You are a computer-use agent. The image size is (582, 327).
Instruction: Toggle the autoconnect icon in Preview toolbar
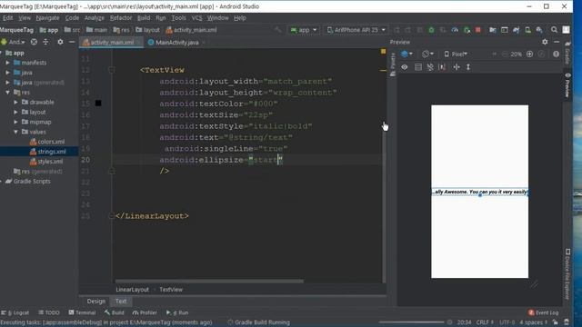click(x=418, y=67)
